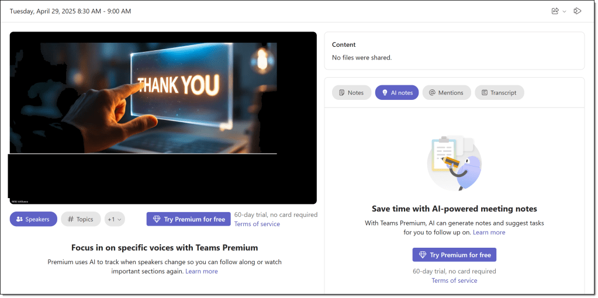Image resolution: width=598 pixels, height=298 pixels.
Task: Click Try Premium for free below video
Action: (189, 219)
